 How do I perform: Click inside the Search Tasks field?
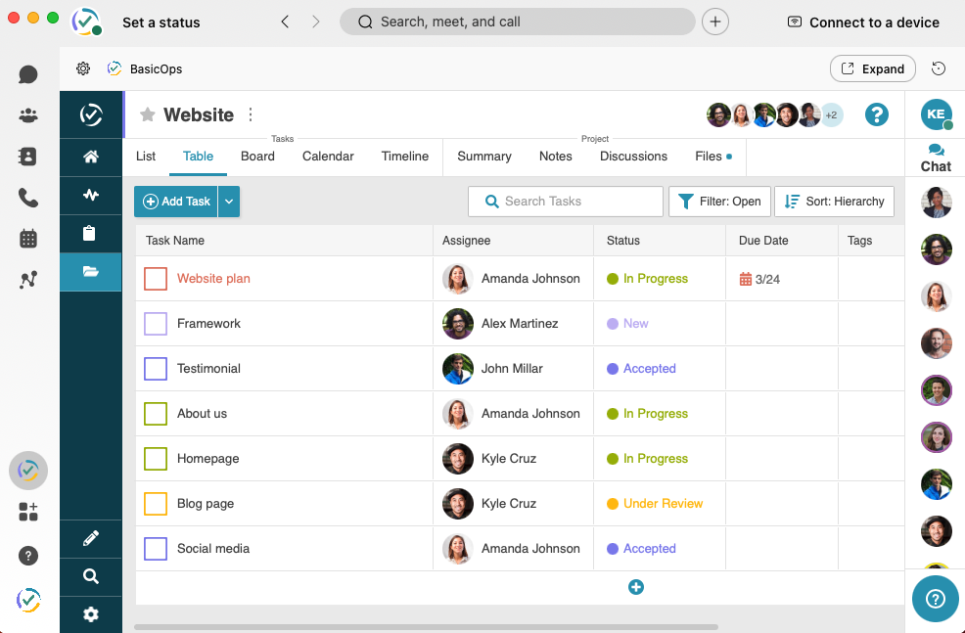[565, 201]
